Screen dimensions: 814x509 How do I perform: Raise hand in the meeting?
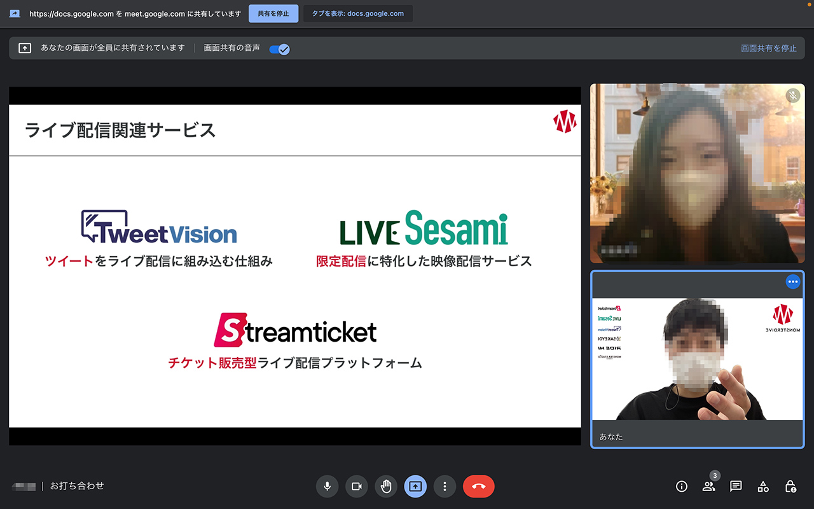(386, 486)
